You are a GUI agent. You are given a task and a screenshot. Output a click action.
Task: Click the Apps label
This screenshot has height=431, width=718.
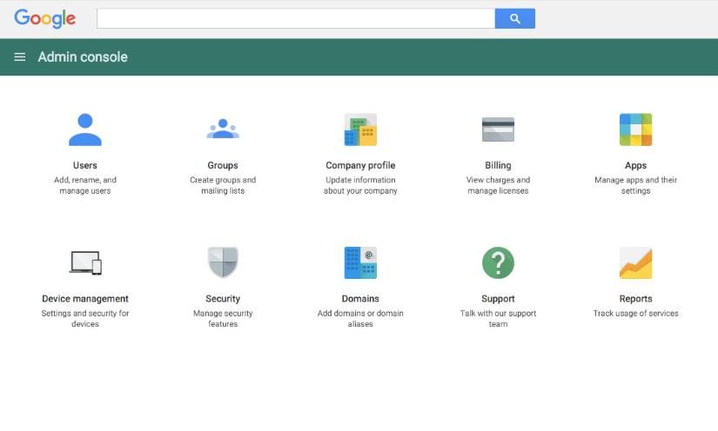coord(635,165)
